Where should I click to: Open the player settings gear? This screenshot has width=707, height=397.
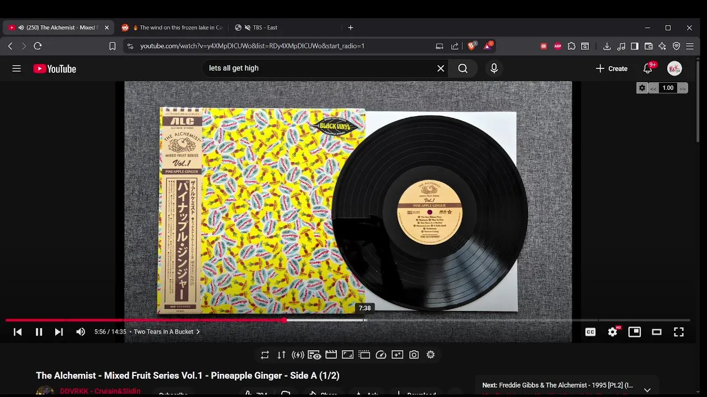click(613, 332)
